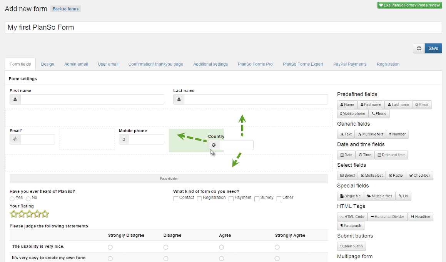
Task: Select Agree for usability statement
Action: click(221, 247)
